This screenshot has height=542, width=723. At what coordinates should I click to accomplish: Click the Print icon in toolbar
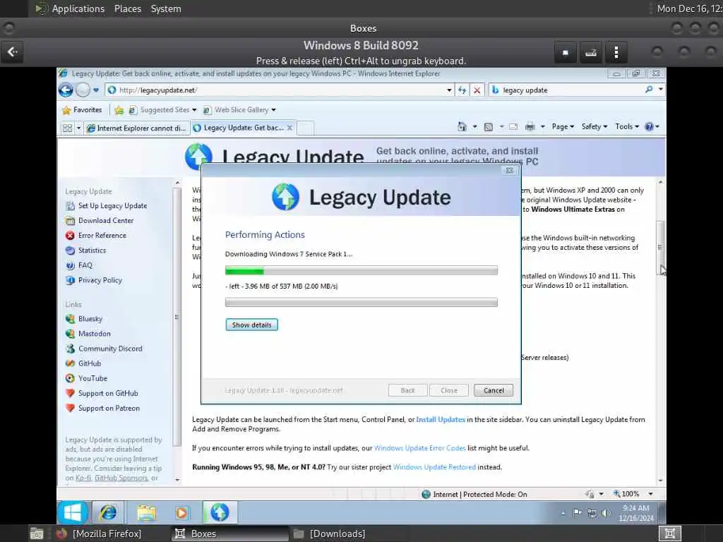click(530, 126)
